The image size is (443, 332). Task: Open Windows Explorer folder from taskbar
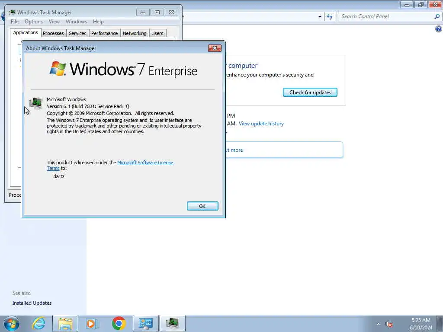pos(65,323)
